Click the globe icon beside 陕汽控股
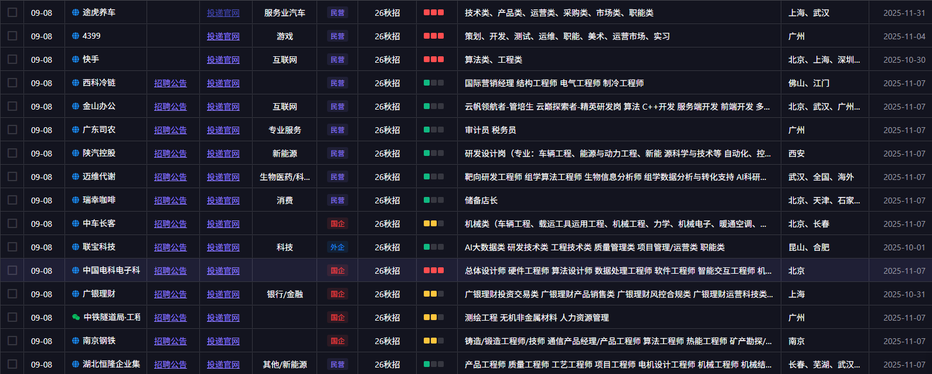 [x=76, y=153]
